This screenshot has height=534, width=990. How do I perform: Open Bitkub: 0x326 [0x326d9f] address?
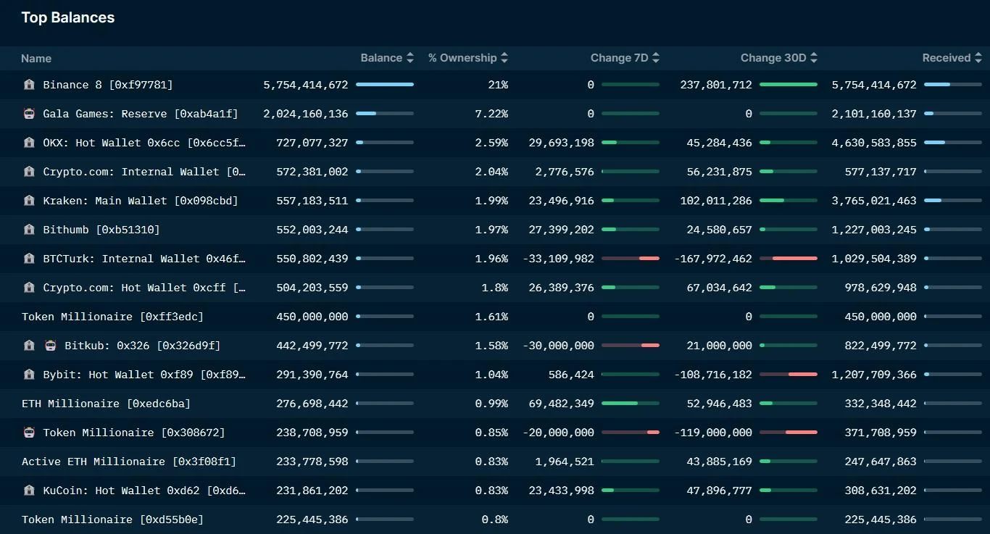[x=142, y=346]
